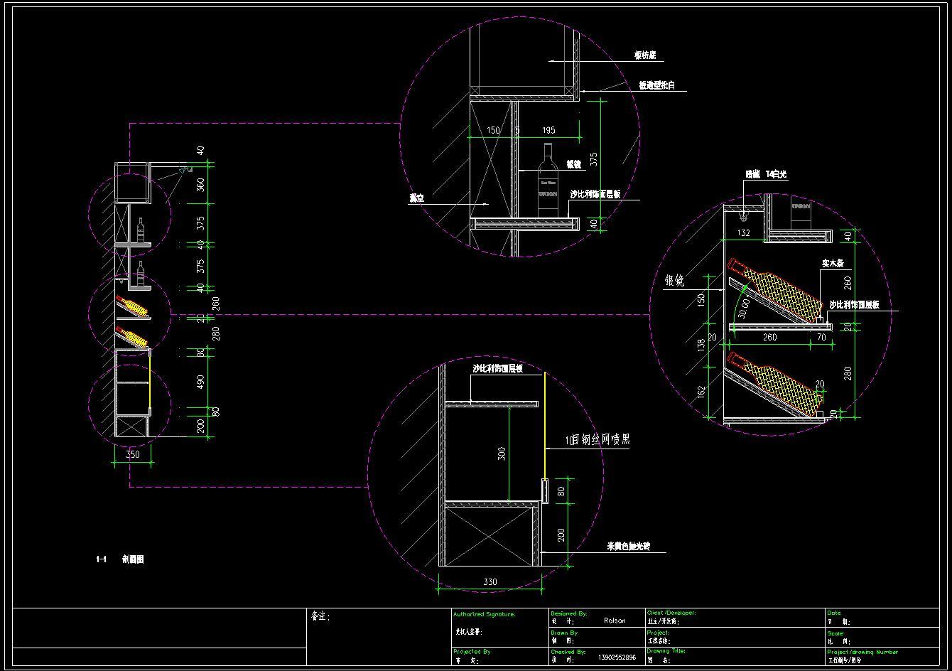Select the "备注:" remarks label
The height and width of the screenshot is (671, 952).
[x=320, y=616]
